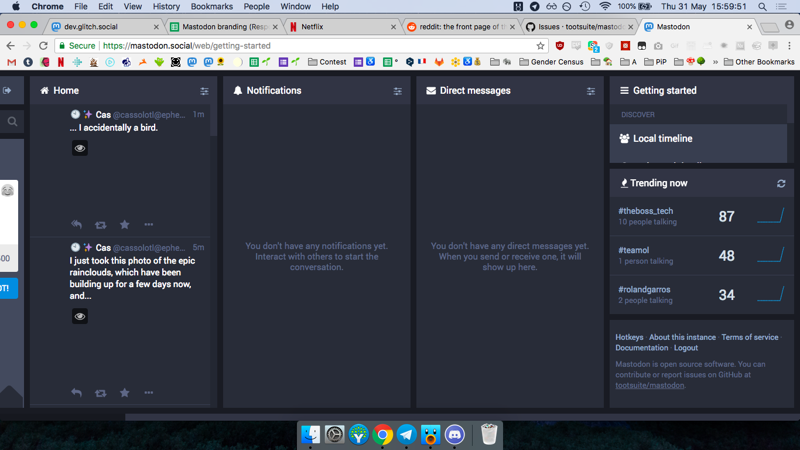800x450 pixels.
Task: Open more options menu on the rainclouds toot
Action: (x=149, y=393)
